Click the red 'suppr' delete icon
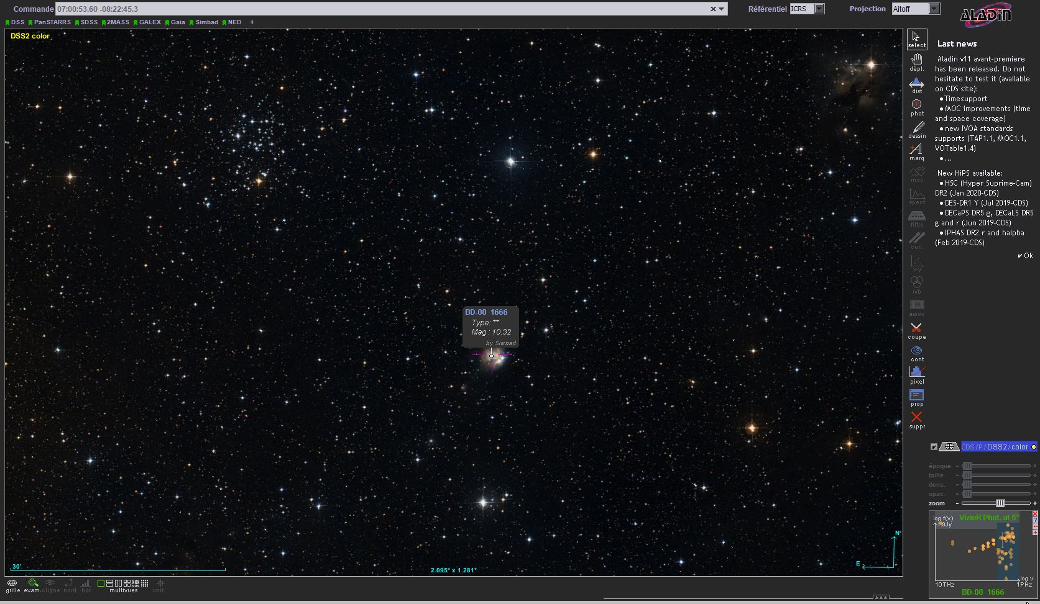1040x604 pixels. pos(916,418)
